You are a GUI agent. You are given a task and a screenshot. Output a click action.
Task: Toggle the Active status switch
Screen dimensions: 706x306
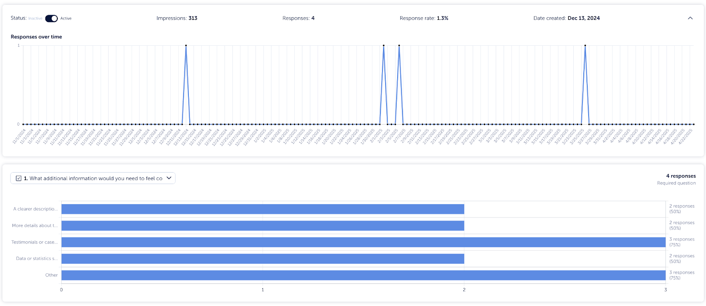51,18
